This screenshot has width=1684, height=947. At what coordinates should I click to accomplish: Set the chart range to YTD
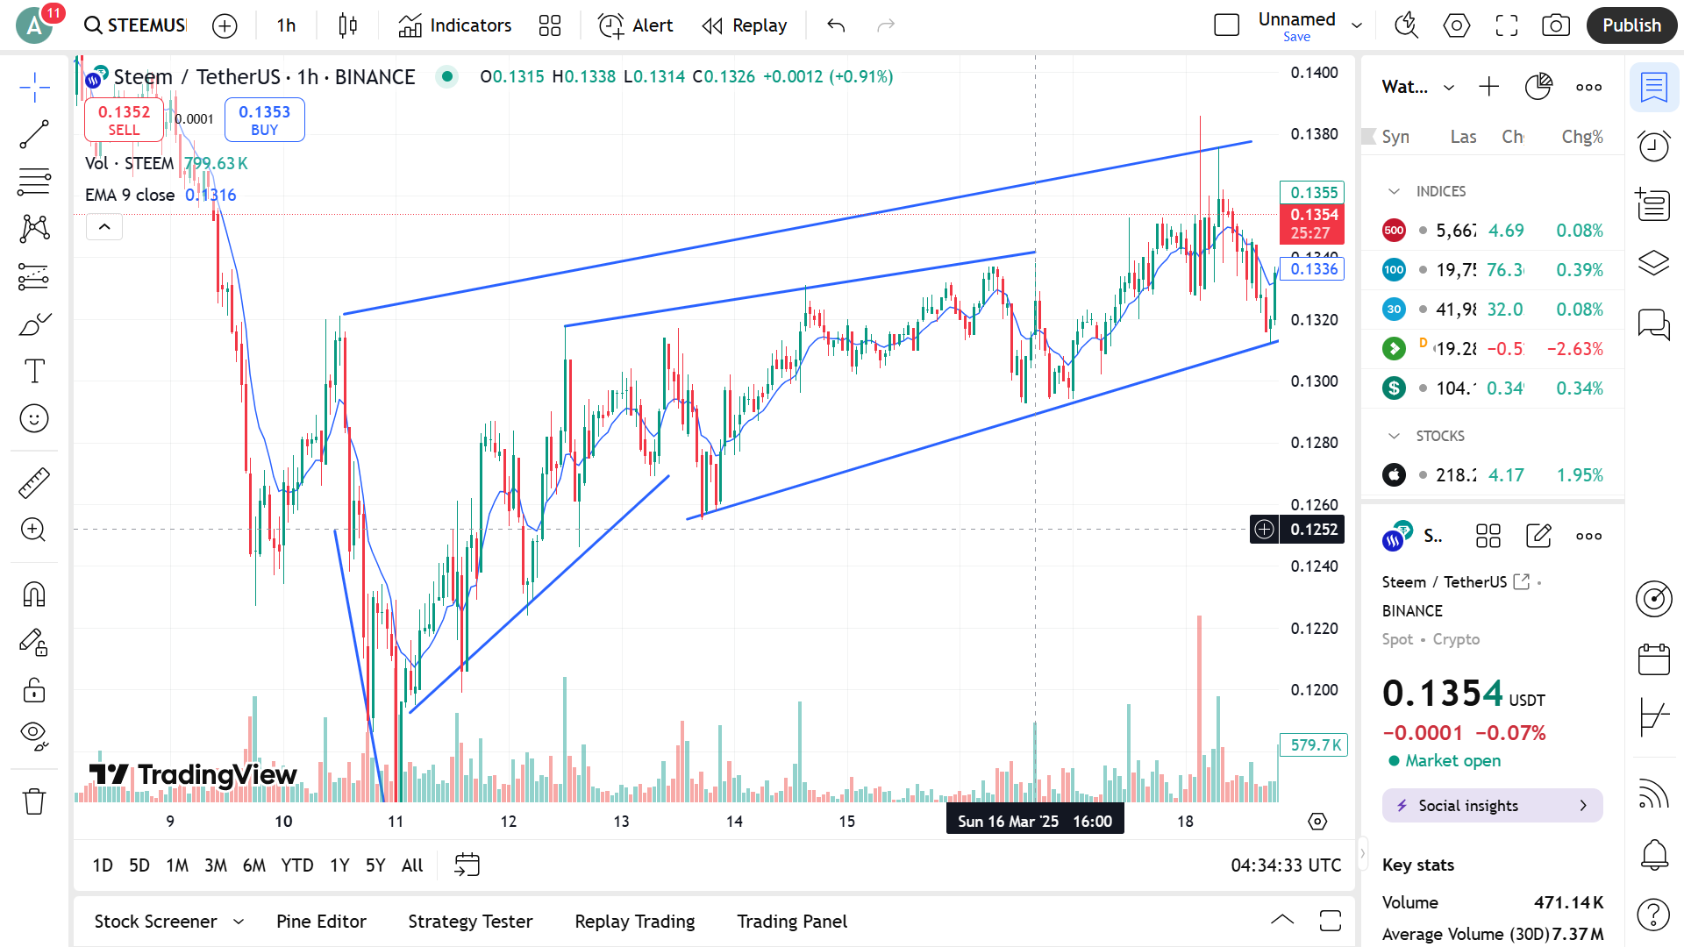pos(297,865)
